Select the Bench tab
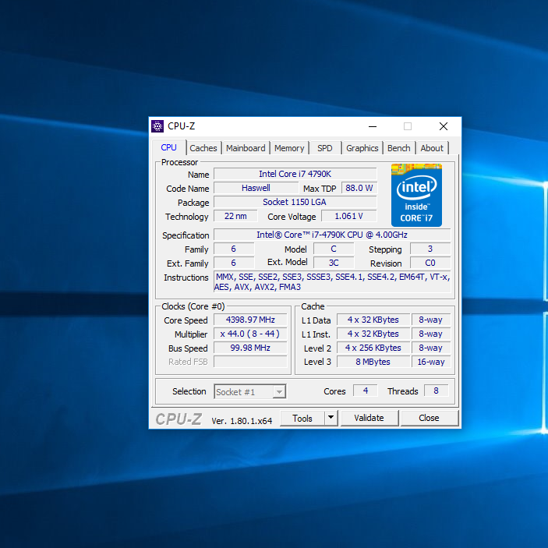The image size is (548, 548). click(x=399, y=148)
